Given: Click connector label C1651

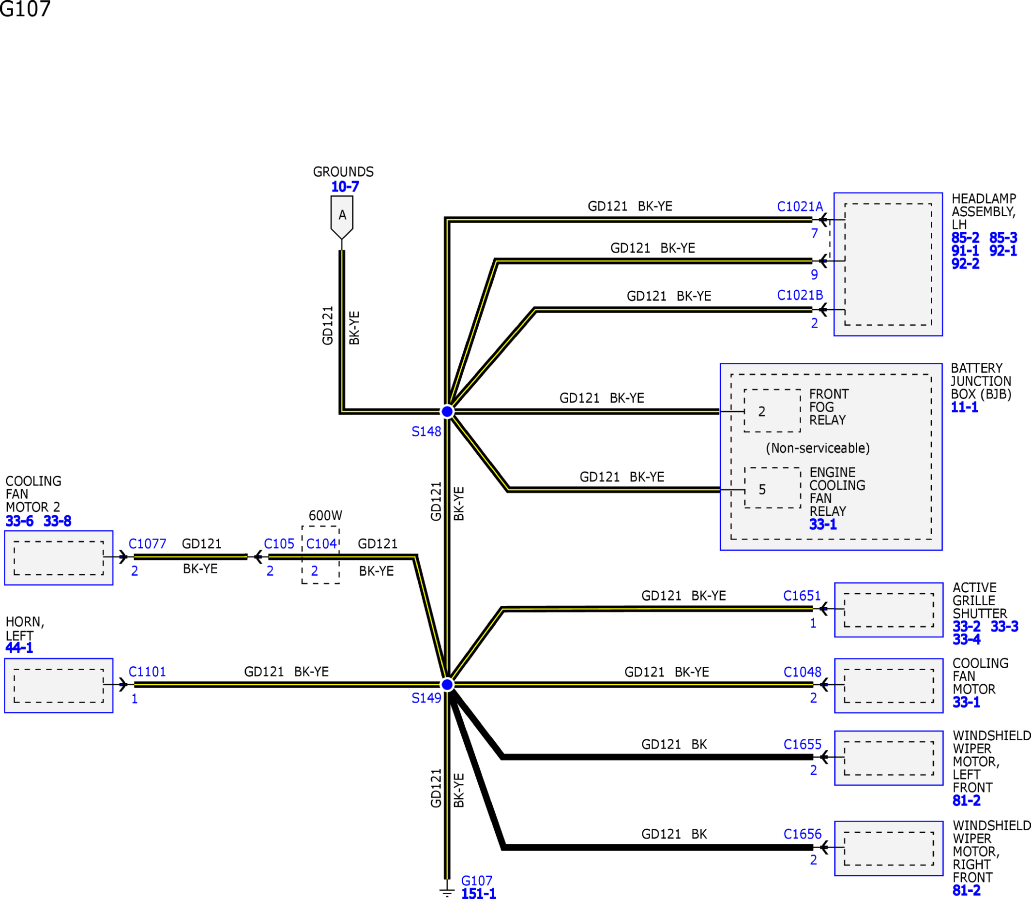Looking at the screenshot, I should pyautogui.click(x=802, y=596).
